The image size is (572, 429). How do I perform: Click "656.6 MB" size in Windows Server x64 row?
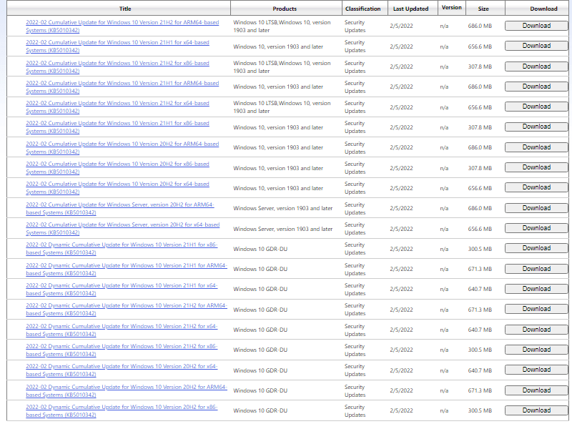point(480,229)
